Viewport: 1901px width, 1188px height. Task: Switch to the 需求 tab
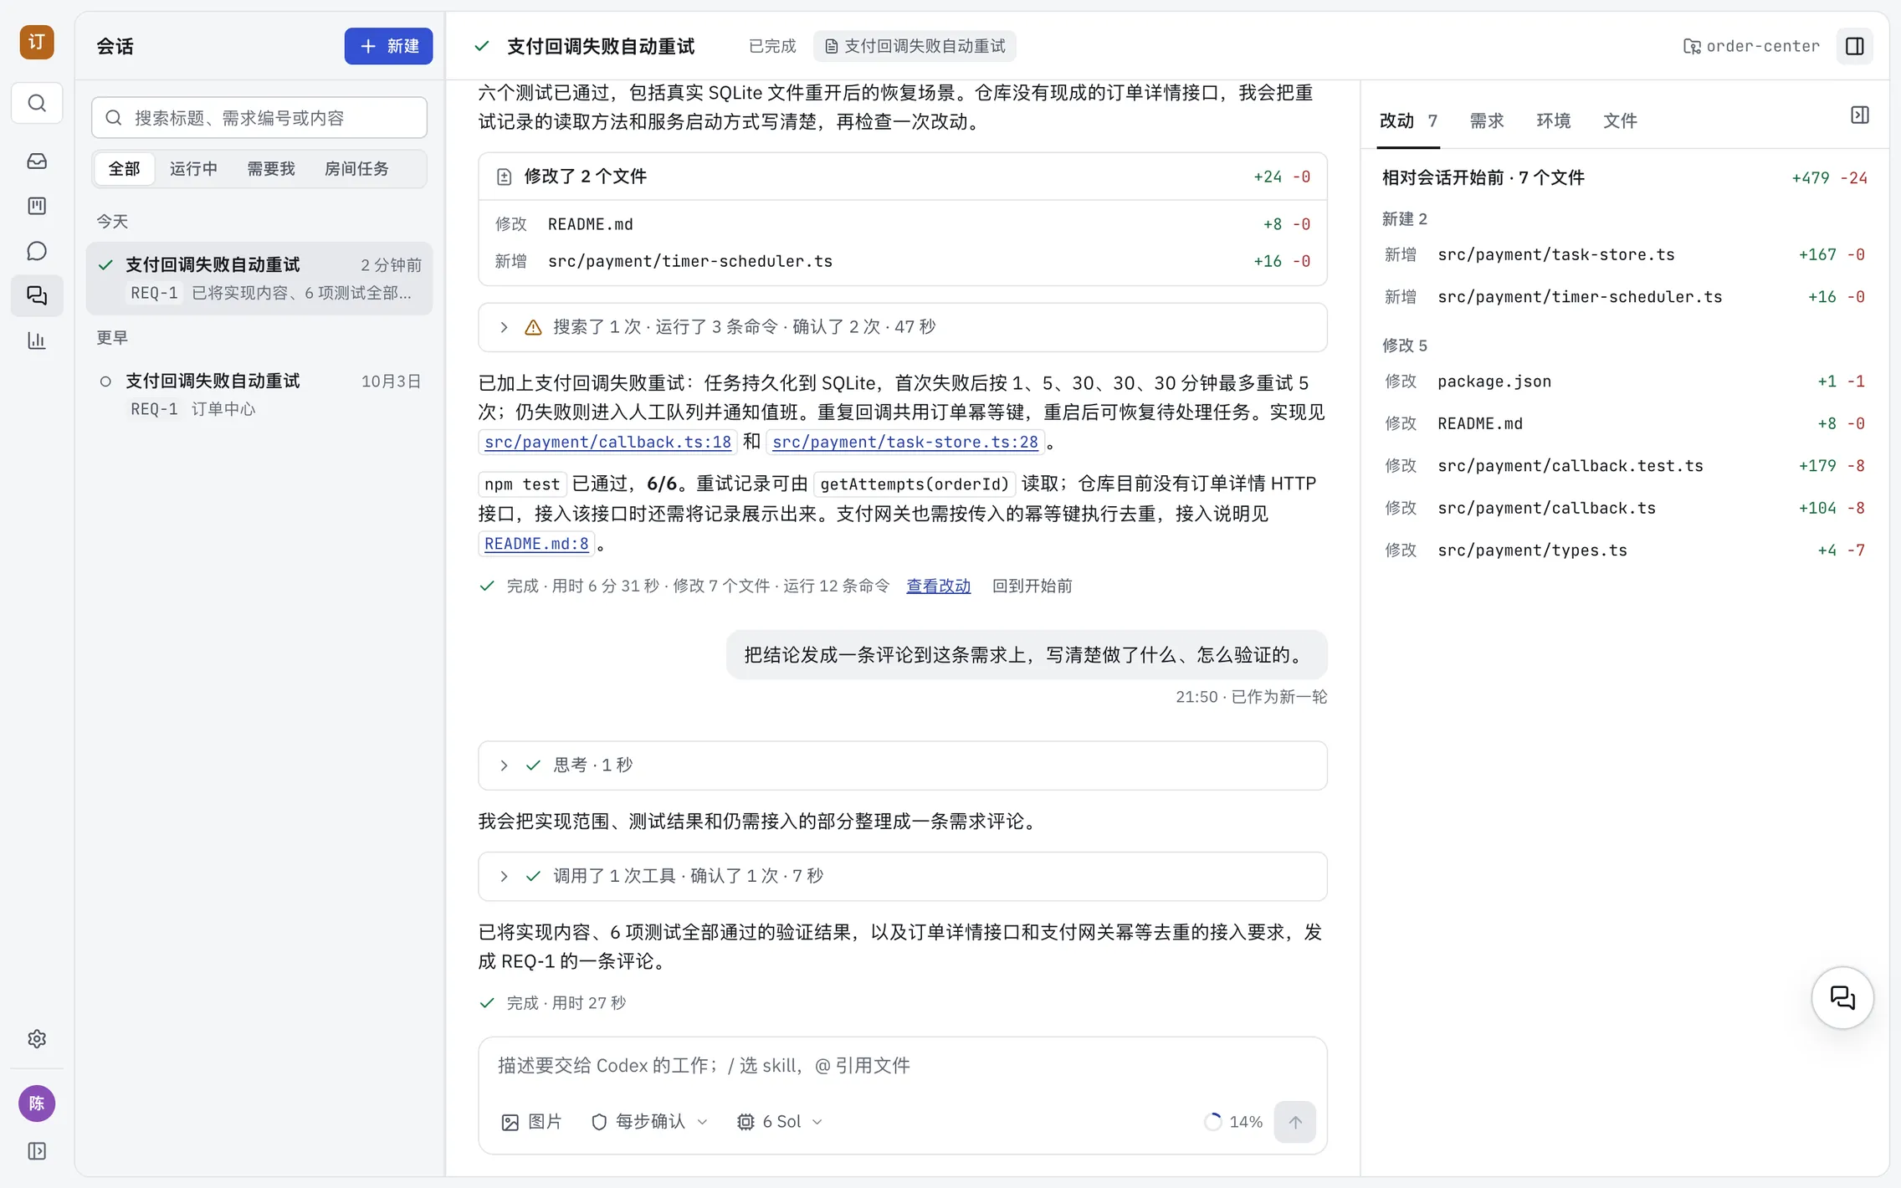click(1487, 121)
